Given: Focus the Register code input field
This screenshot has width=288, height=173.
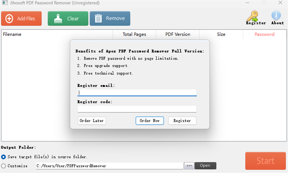Looking at the screenshot, I should pyautogui.click(x=137, y=109).
